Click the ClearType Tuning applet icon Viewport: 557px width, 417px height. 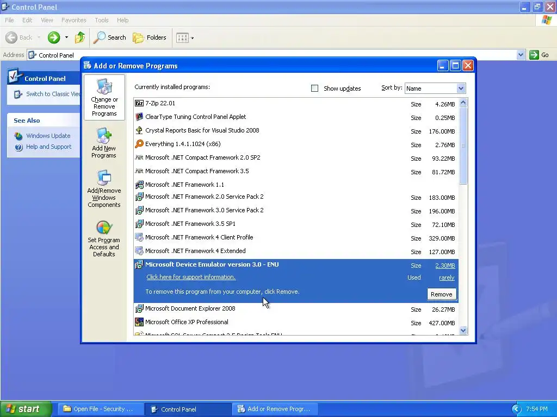[139, 117]
